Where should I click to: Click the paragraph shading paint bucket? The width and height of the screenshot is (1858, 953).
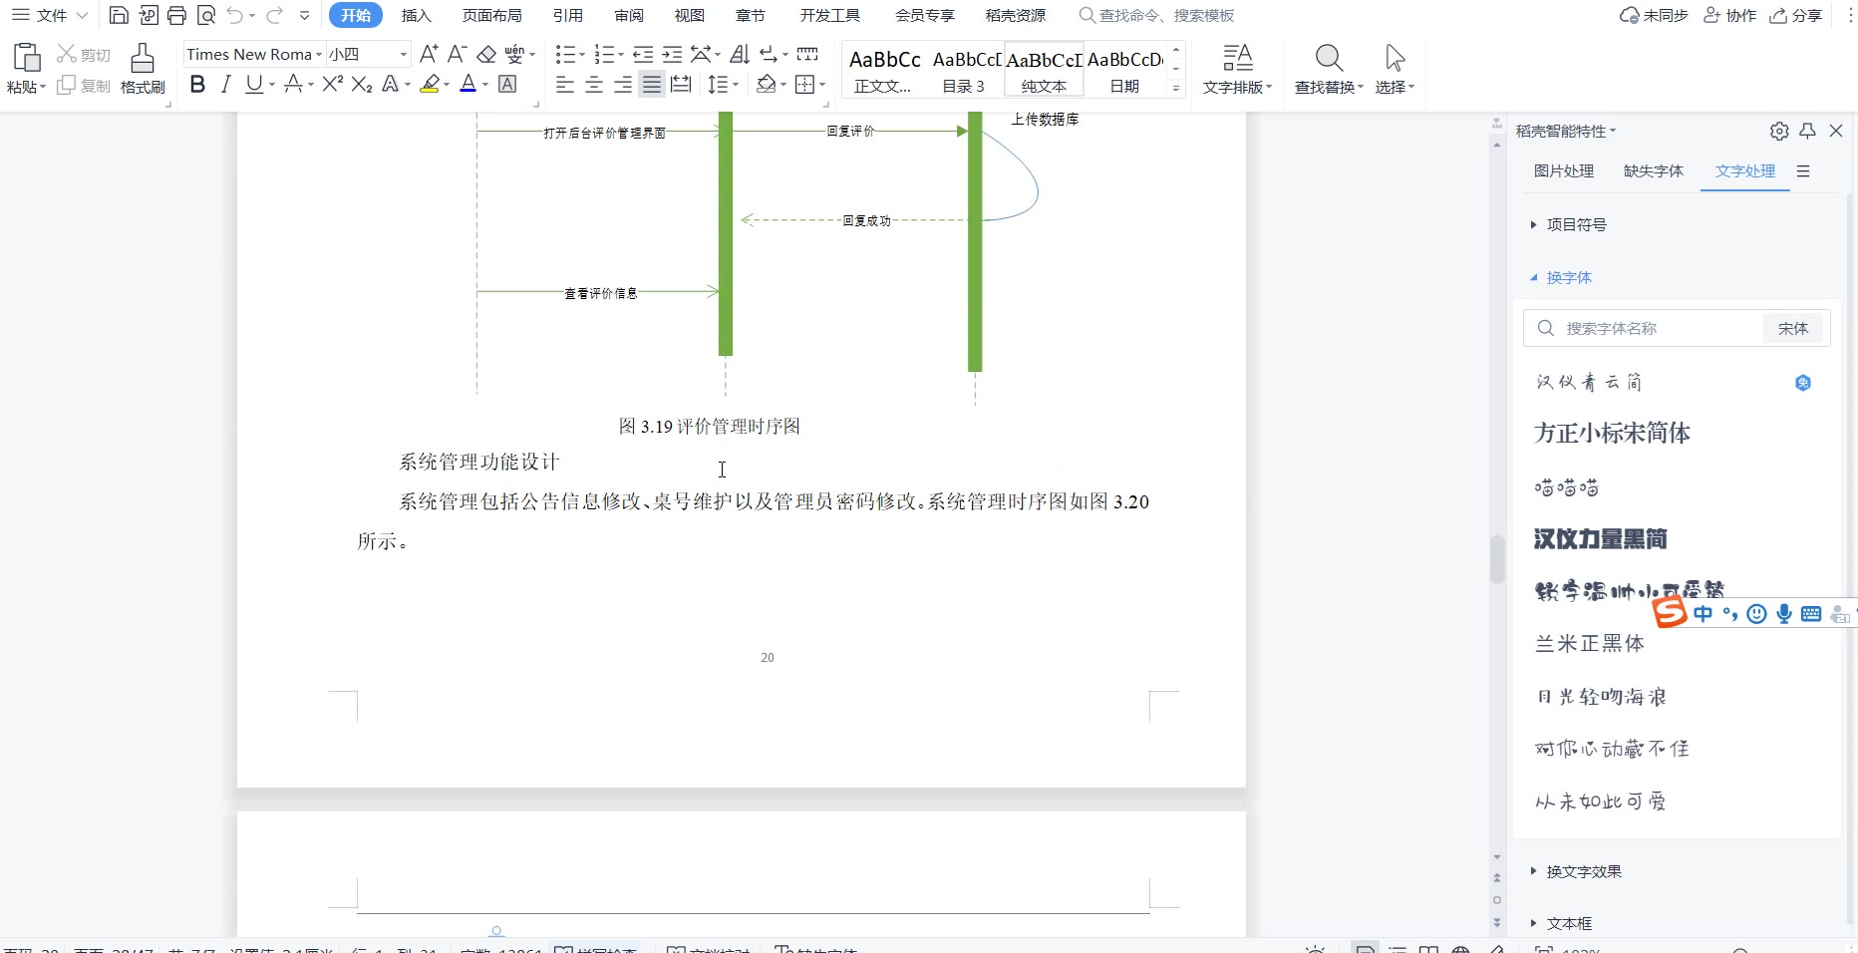tap(766, 85)
